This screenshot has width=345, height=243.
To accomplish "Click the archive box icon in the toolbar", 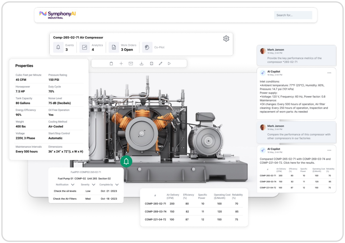I will (131, 64).
